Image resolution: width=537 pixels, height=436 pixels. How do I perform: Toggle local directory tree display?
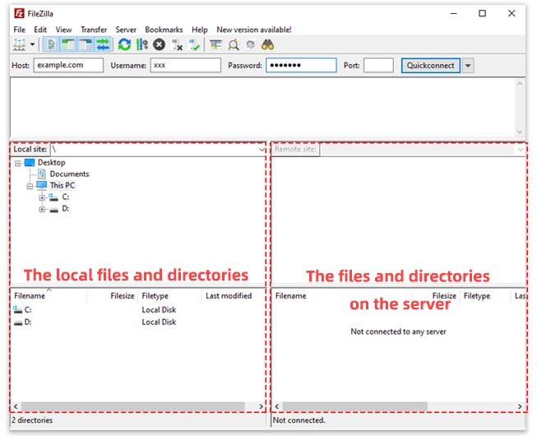click(68, 44)
